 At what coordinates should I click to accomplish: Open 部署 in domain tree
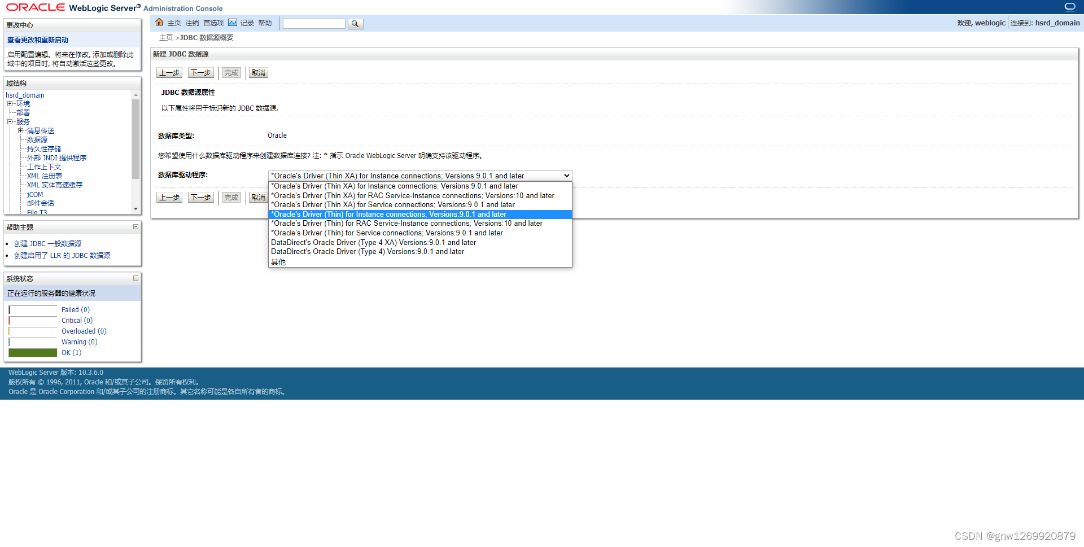(x=23, y=113)
